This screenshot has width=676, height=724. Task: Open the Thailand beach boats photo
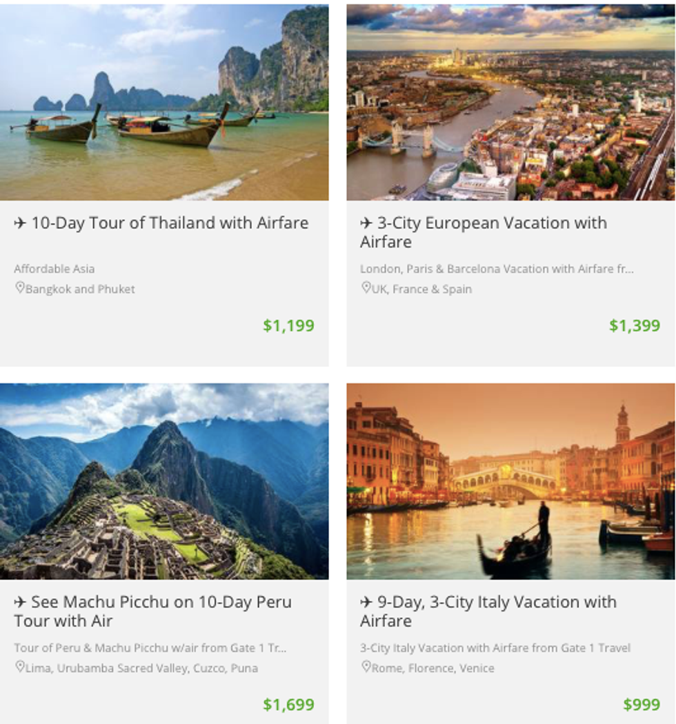[164, 102]
